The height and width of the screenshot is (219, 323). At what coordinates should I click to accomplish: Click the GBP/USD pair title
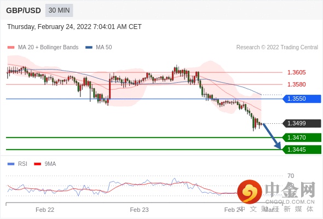tap(24, 10)
